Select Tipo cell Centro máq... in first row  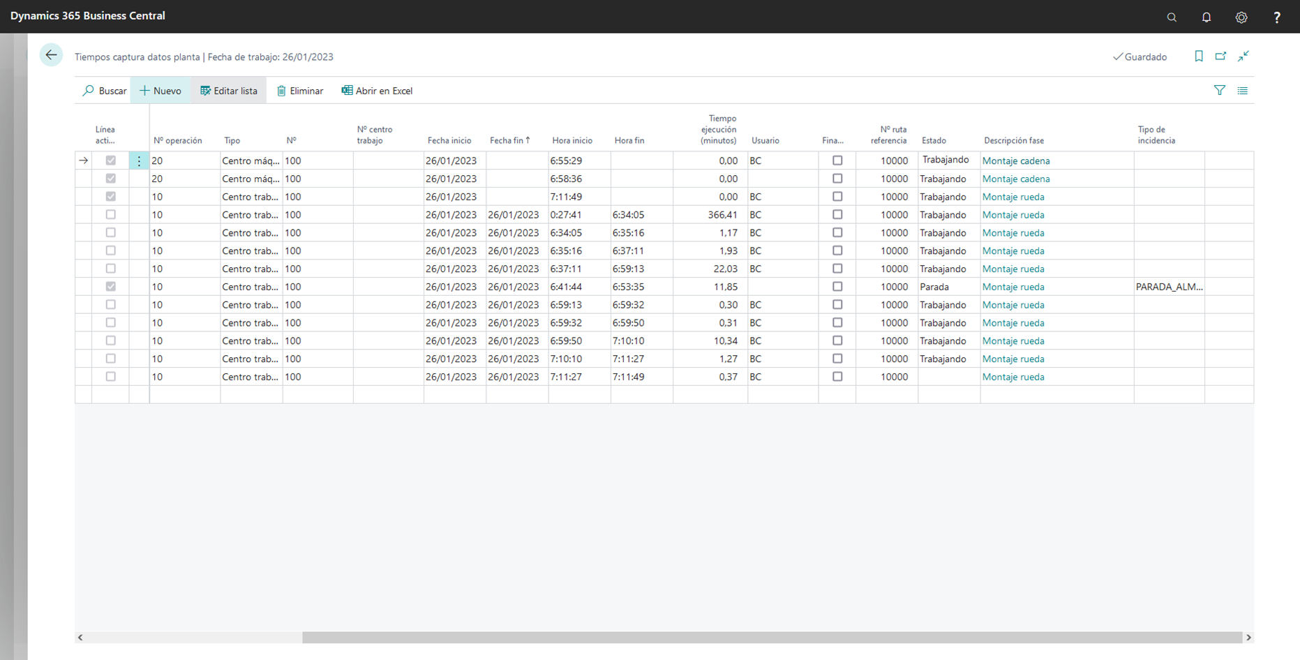click(251, 161)
